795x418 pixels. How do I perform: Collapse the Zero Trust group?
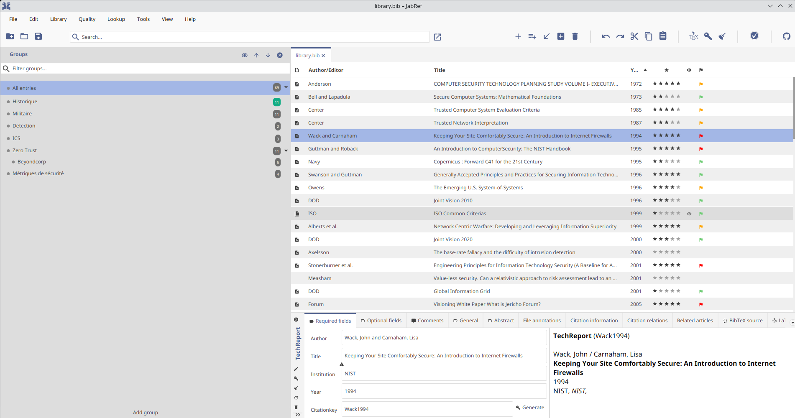(286, 150)
